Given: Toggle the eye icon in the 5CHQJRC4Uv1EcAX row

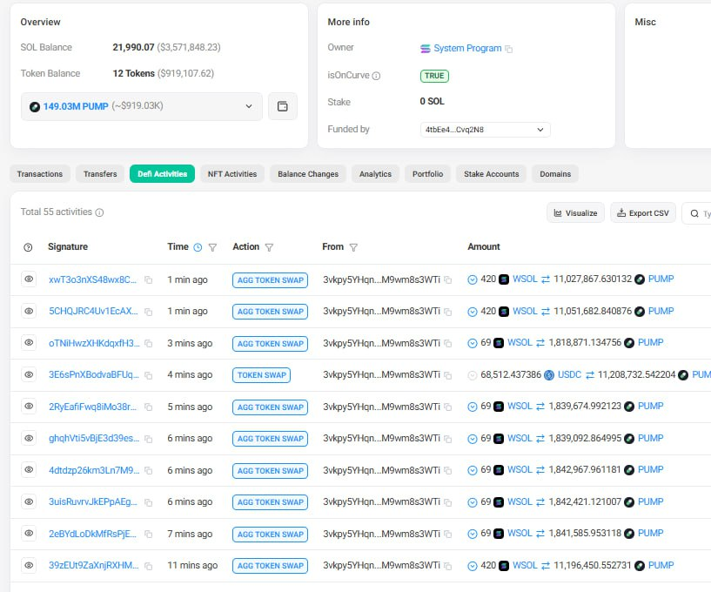Looking at the screenshot, I should click(x=29, y=311).
